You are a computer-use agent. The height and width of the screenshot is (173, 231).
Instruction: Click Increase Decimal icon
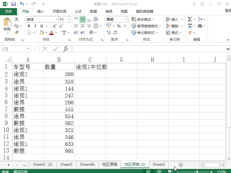pos(109,33)
